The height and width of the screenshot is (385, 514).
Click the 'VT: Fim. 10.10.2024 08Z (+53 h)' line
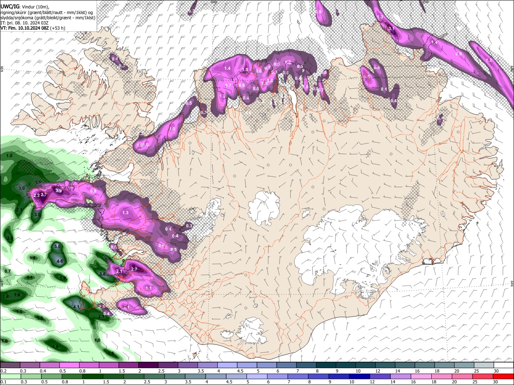pos(33,28)
